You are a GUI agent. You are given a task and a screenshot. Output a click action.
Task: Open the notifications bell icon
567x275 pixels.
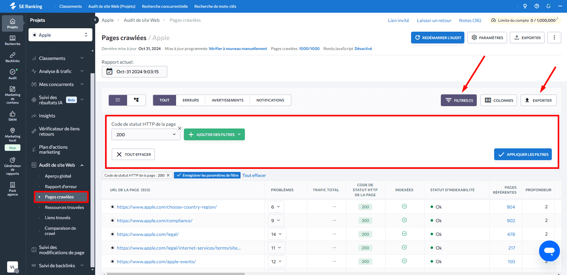(x=548, y=6)
